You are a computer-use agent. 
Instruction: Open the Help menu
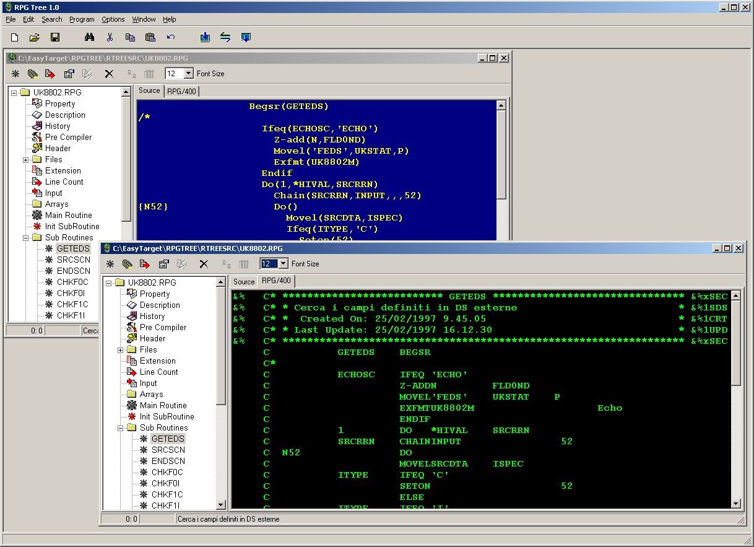coord(170,19)
